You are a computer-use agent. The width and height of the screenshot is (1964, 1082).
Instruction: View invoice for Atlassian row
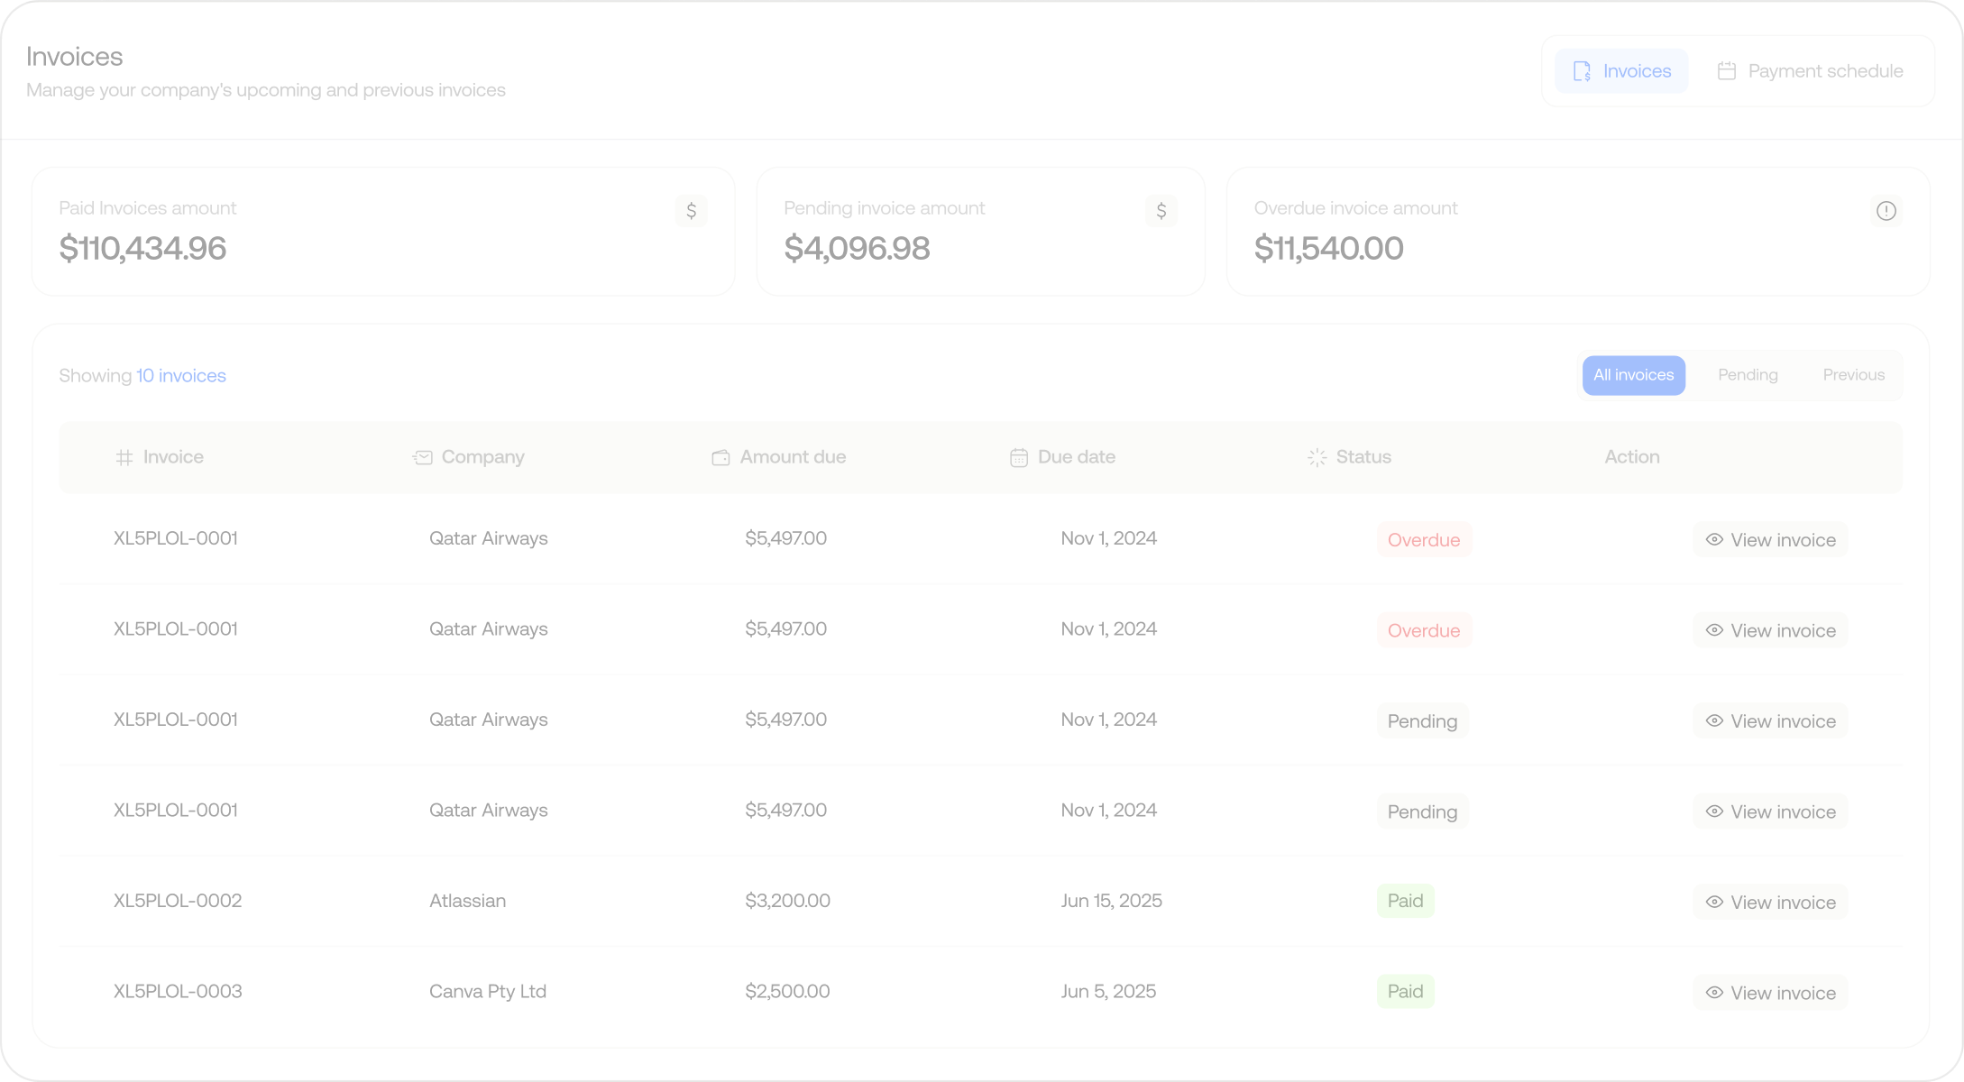(1769, 902)
